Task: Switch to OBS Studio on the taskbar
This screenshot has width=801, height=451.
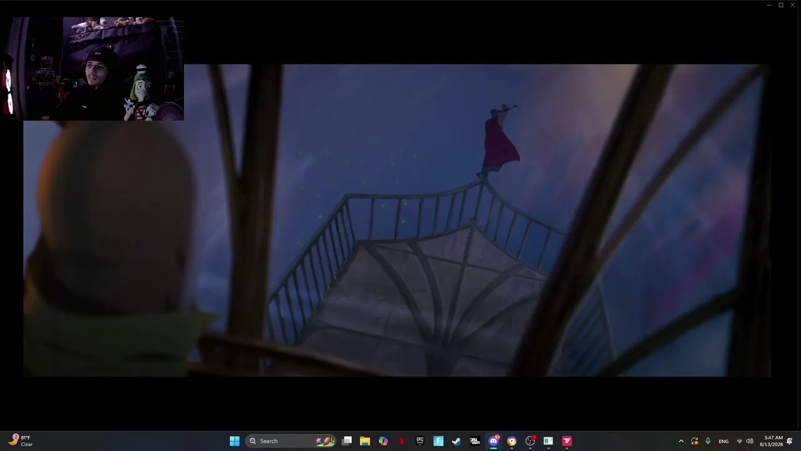Action: pyautogui.click(x=530, y=441)
